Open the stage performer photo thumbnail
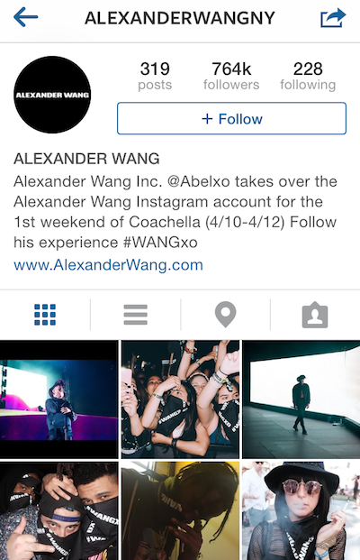360x560 pixels. (58, 399)
